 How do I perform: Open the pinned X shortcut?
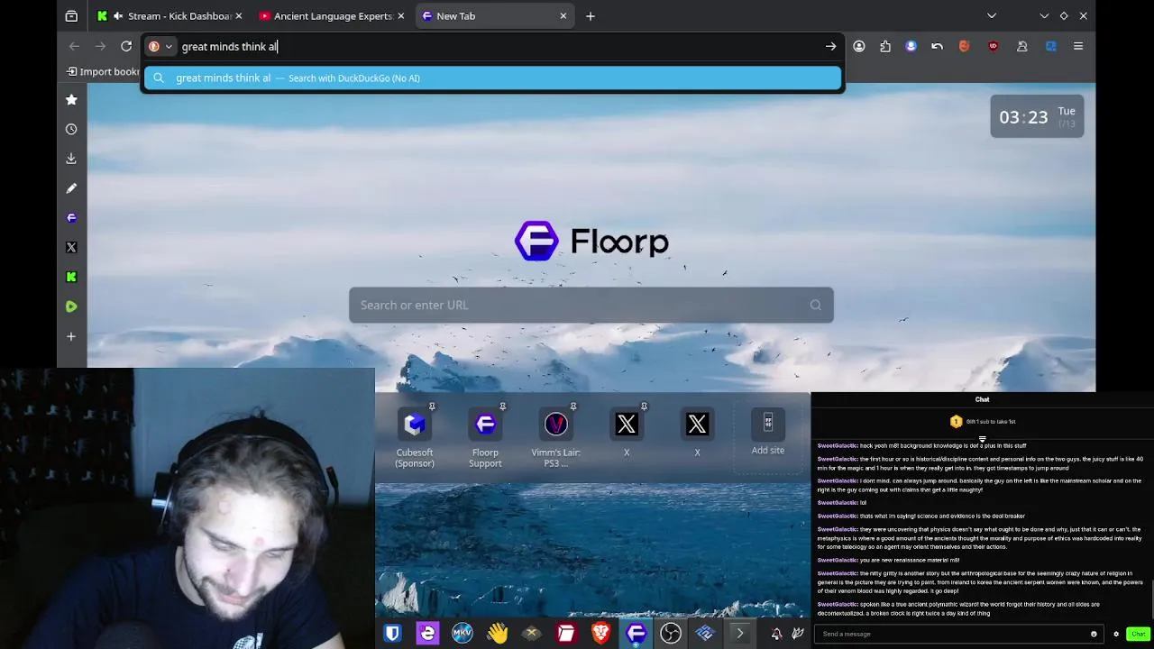coord(627,433)
